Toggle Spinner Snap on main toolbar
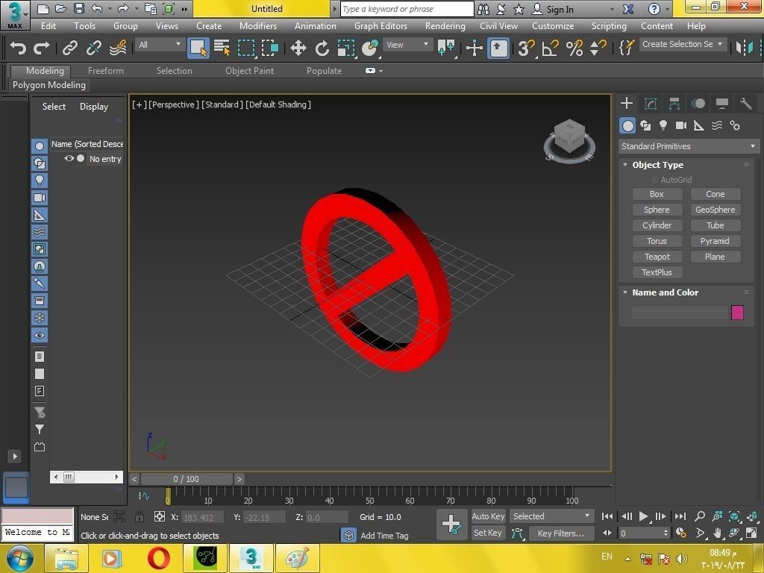 click(x=598, y=48)
